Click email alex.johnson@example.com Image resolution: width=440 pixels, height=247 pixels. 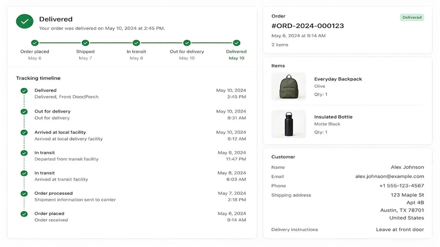(x=389, y=176)
